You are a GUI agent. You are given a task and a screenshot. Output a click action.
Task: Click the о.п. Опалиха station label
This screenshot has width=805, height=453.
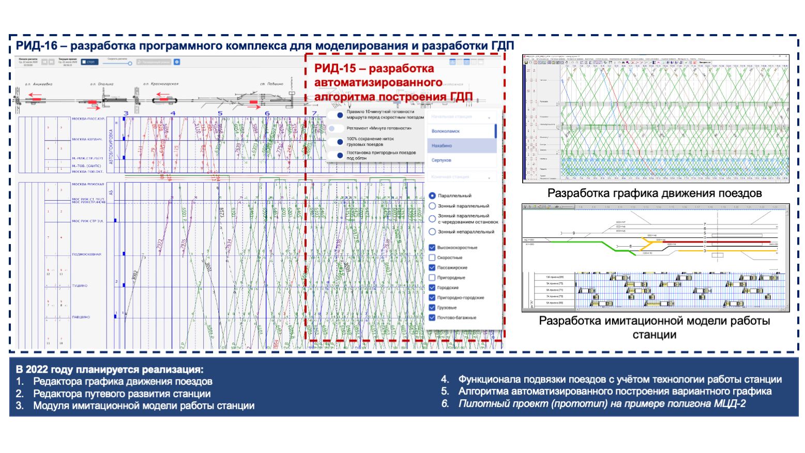click(102, 84)
